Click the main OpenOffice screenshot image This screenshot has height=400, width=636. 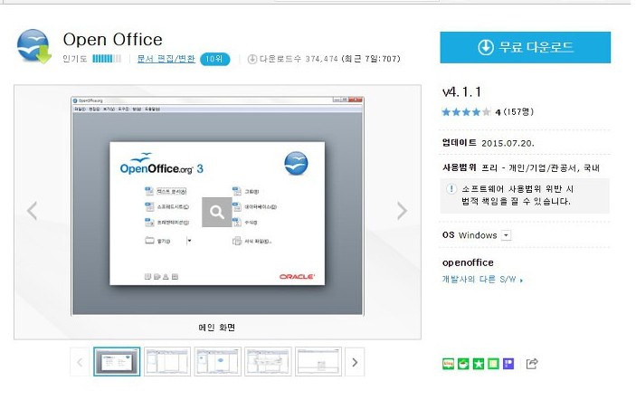pyautogui.click(x=217, y=206)
